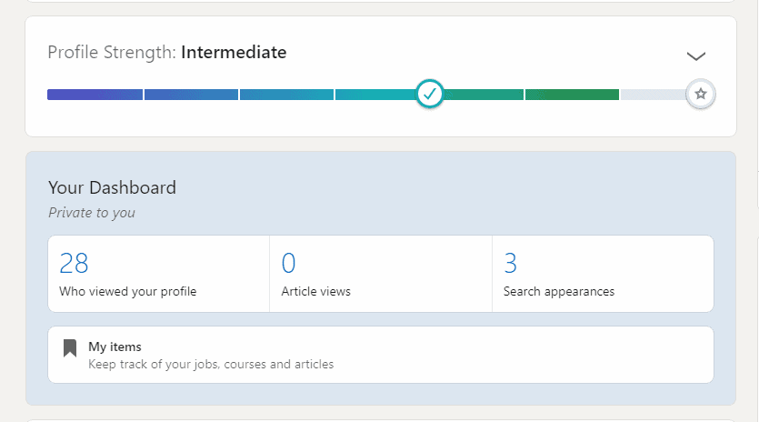Click the 'Who viewed your profile' label

tap(127, 292)
